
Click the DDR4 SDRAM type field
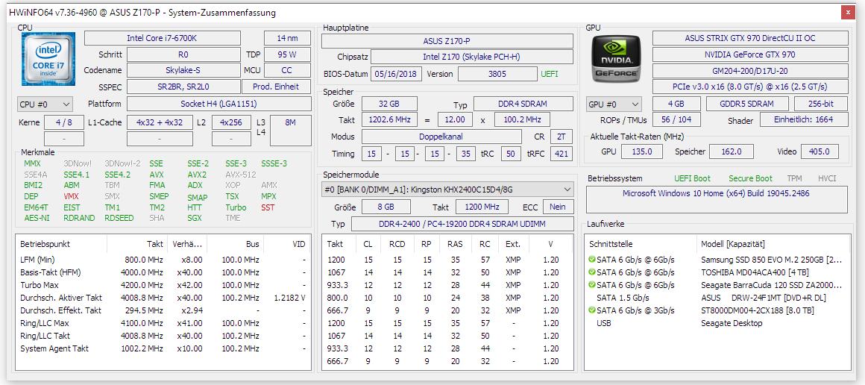[x=523, y=104]
